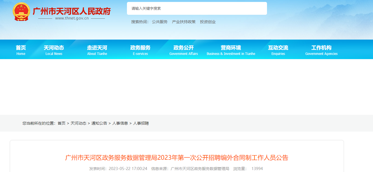Click the national emblem government logo

point(21,11)
